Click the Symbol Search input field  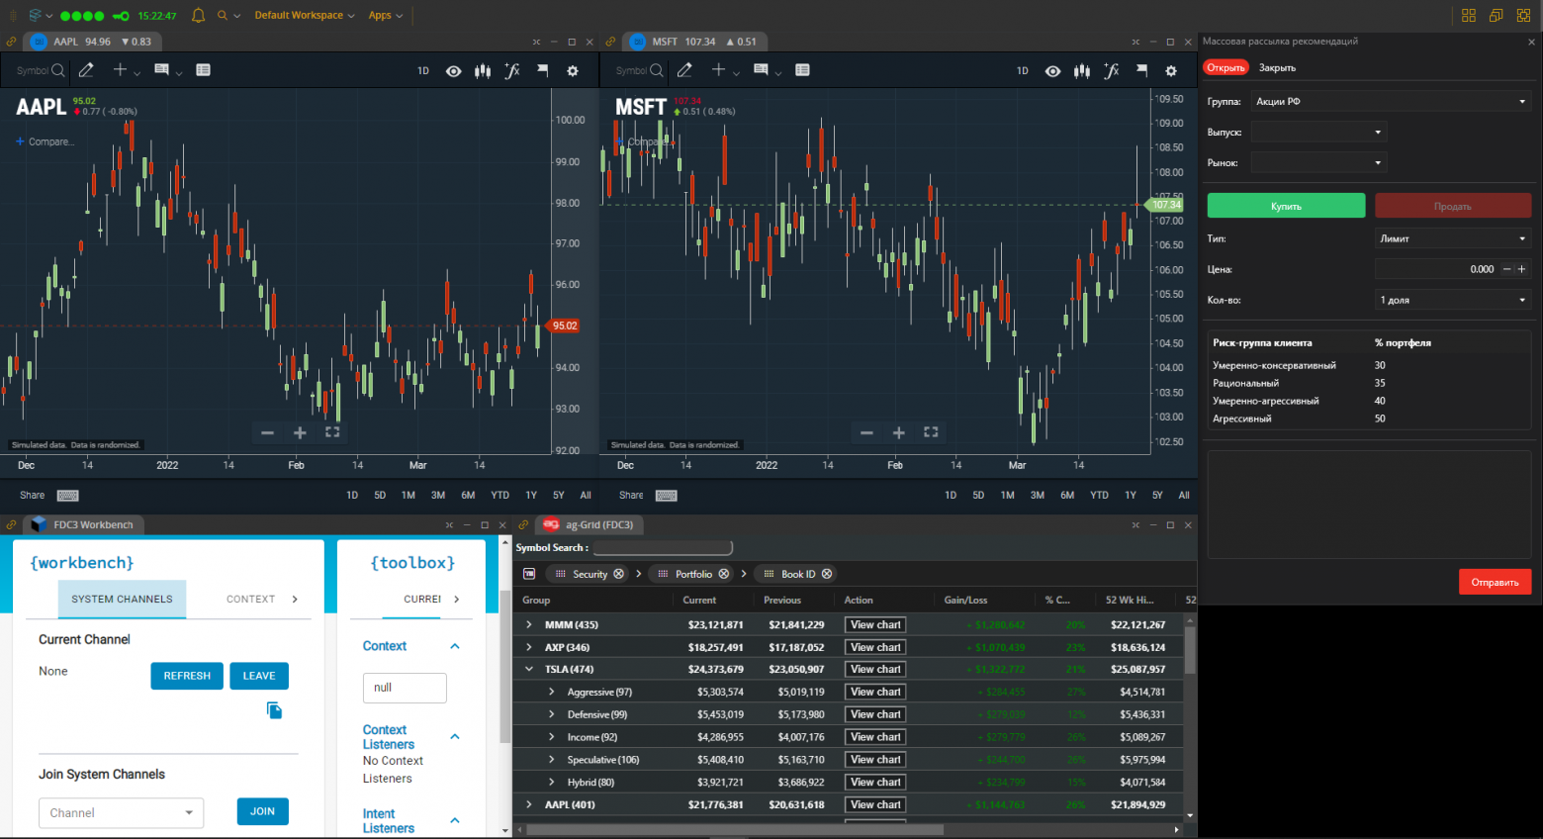click(663, 547)
